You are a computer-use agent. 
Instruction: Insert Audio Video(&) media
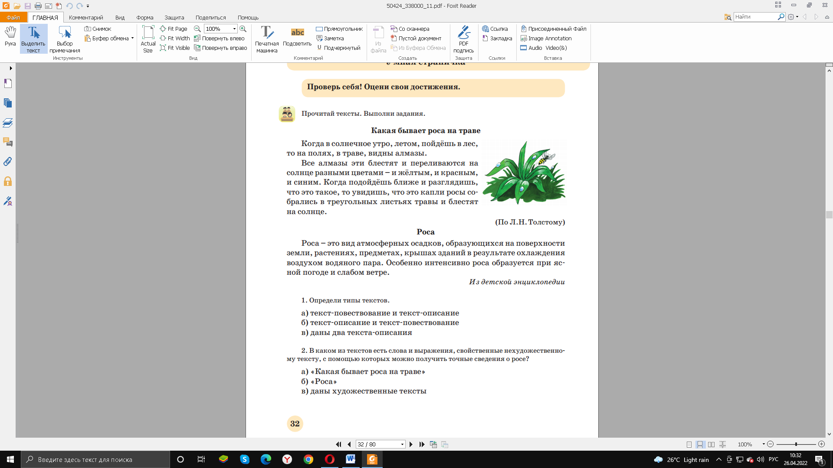click(x=544, y=48)
